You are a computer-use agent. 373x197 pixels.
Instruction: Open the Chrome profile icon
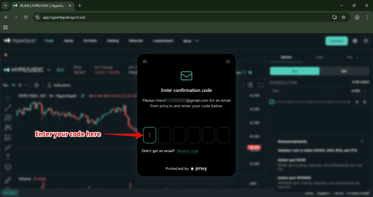[x=357, y=17]
